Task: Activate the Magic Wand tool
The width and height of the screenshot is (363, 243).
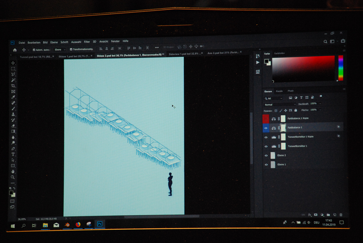Action: click(13, 80)
